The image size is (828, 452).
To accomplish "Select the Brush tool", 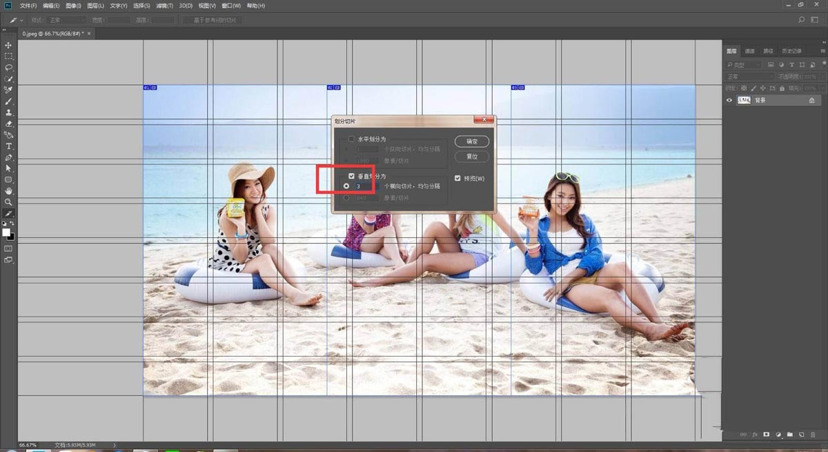I will click(x=8, y=101).
